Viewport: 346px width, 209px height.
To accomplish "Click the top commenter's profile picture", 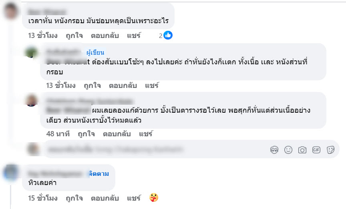I will (x=10, y=10).
